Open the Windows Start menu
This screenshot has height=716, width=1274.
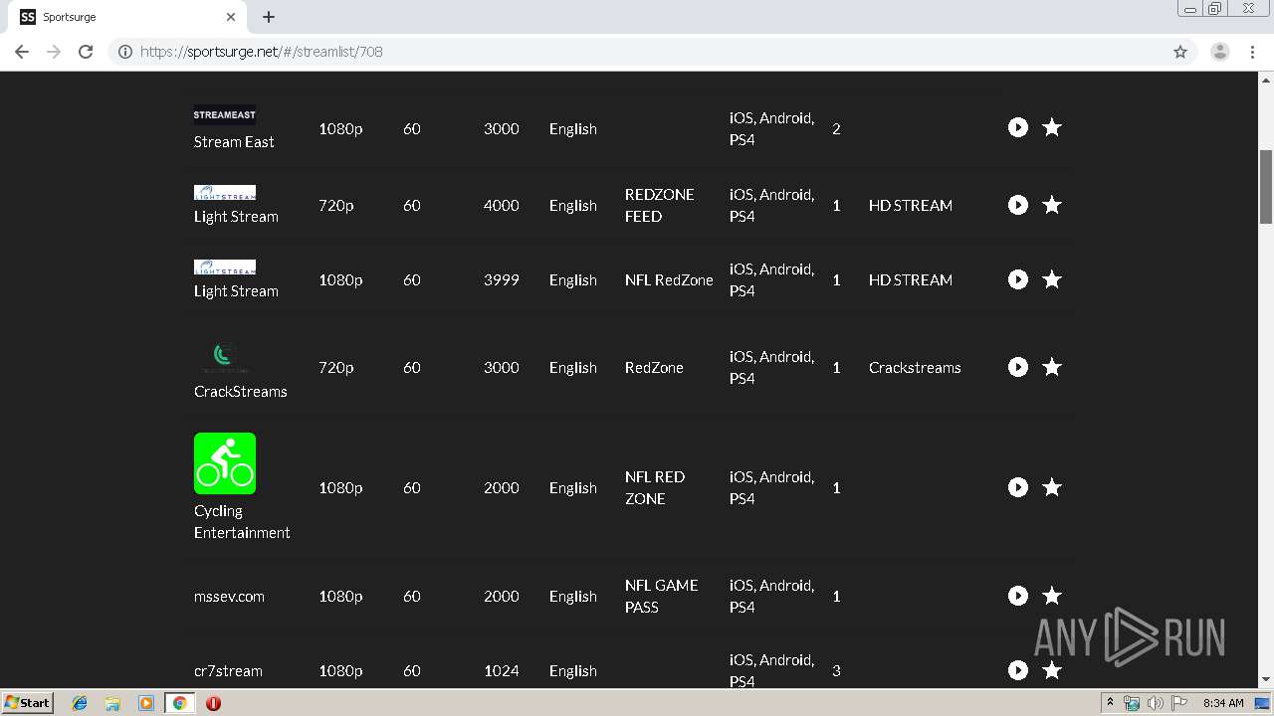click(x=28, y=702)
